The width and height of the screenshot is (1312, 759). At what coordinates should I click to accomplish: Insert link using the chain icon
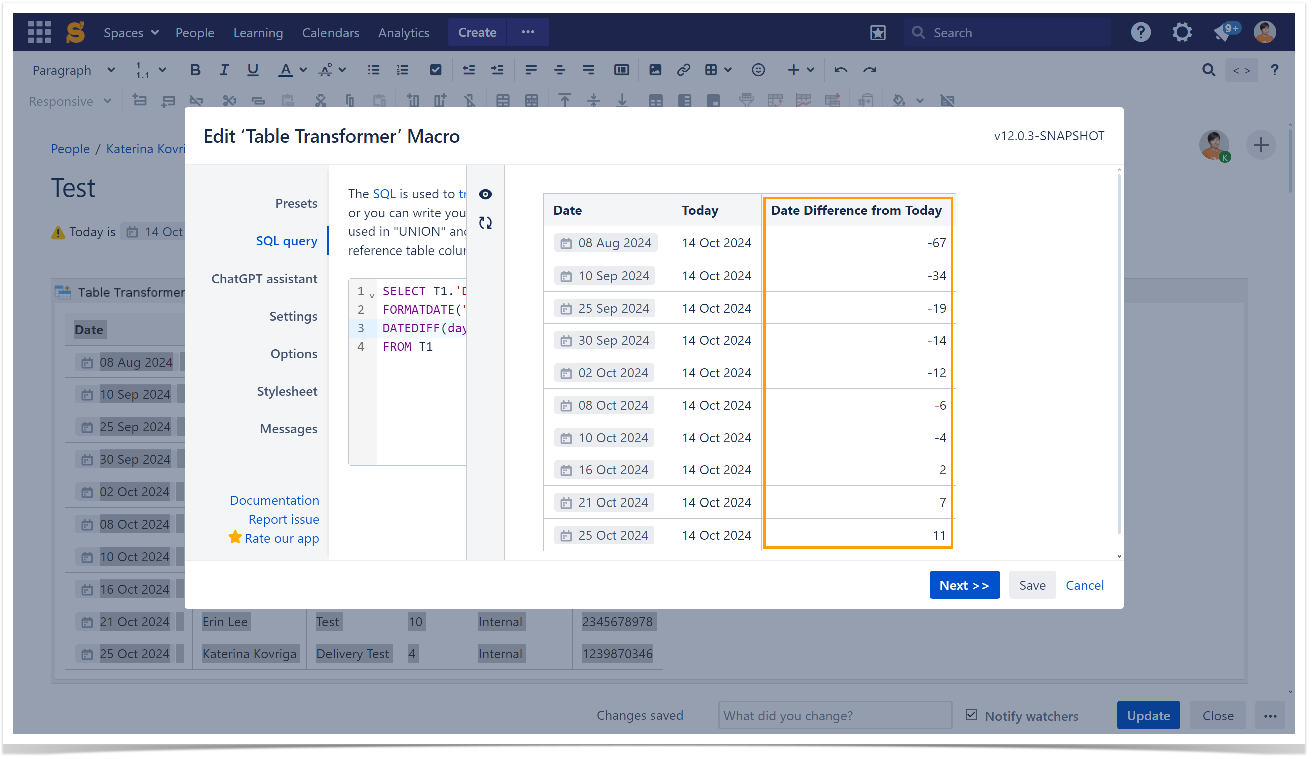[x=683, y=70]
